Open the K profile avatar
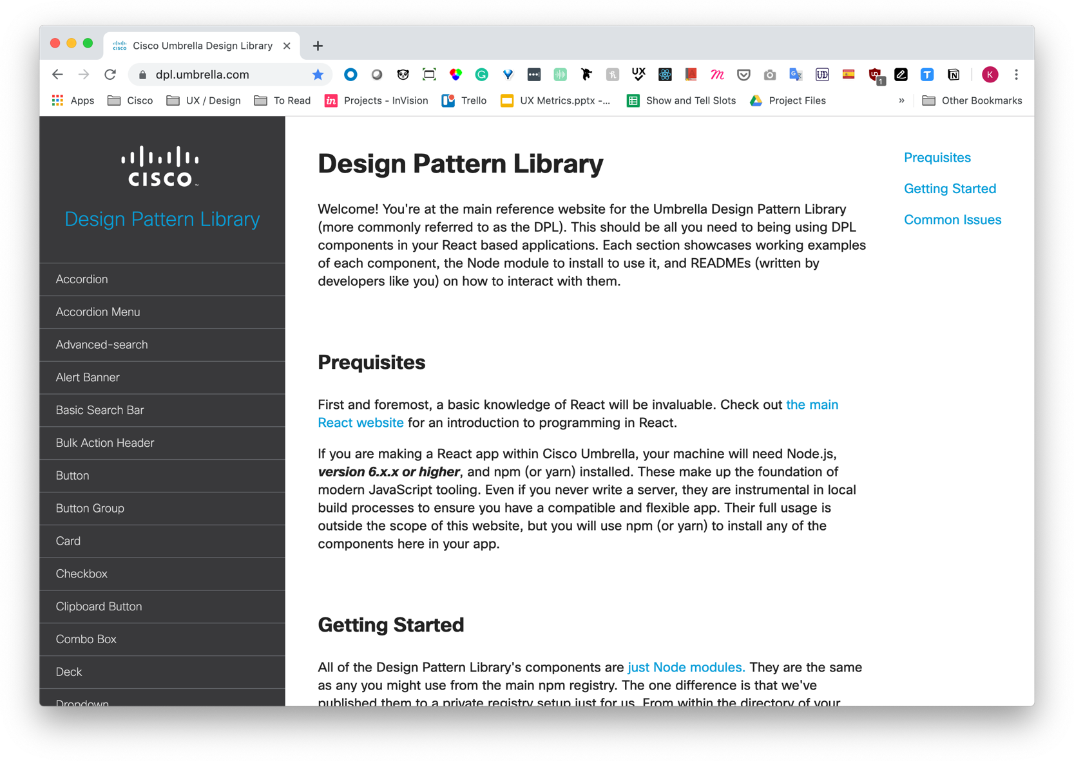1074x761 pixels. pos(990,75)
